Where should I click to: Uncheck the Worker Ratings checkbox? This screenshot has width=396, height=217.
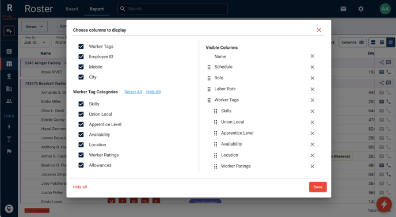click(x=81, y=155)
